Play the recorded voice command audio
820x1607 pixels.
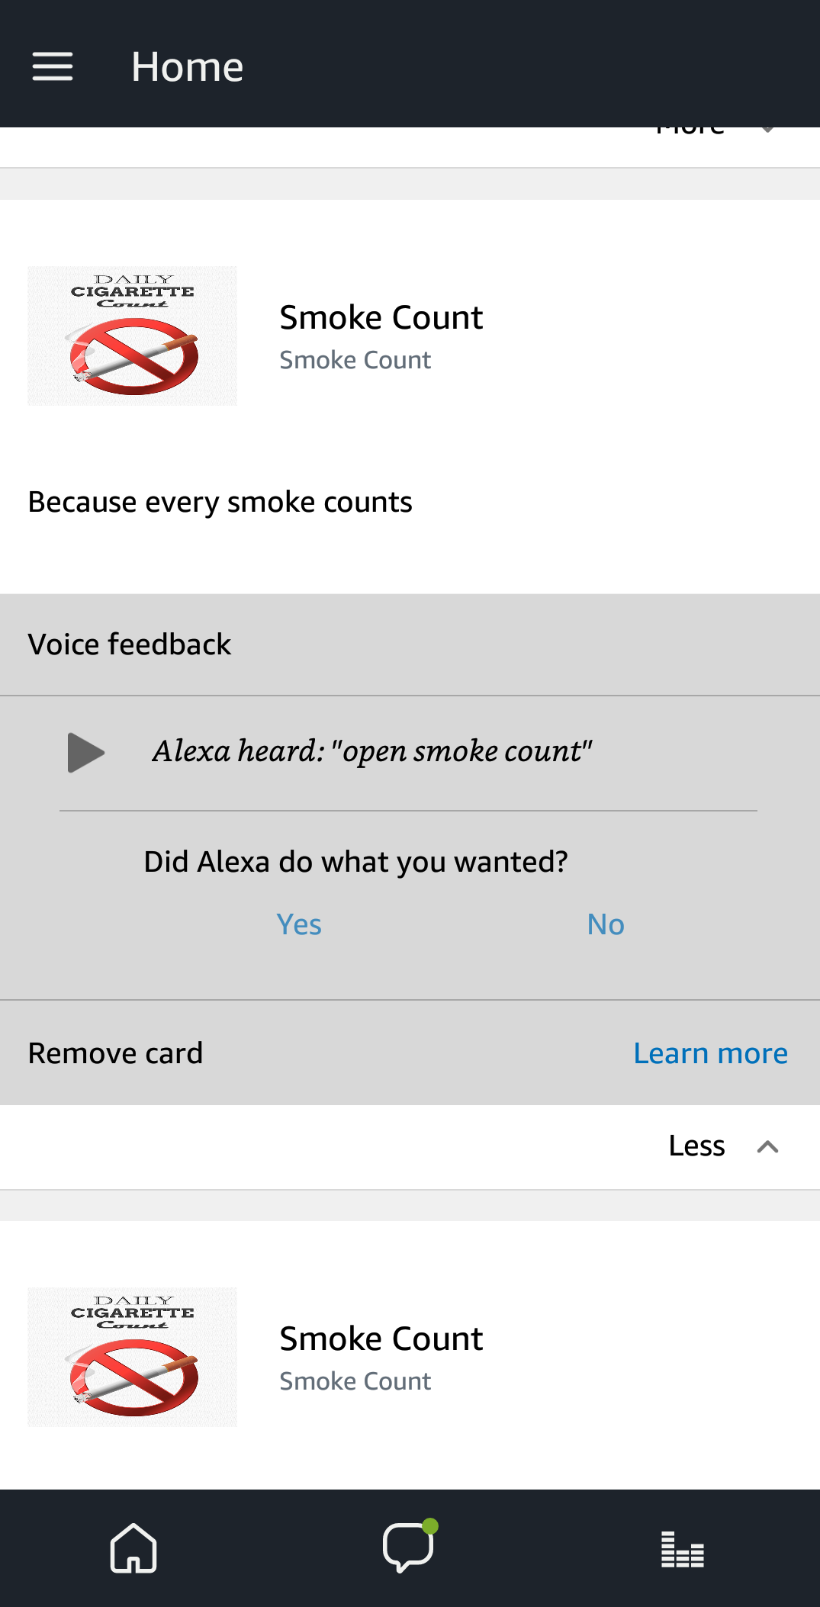pyautogui.click(x=85, y=753)
